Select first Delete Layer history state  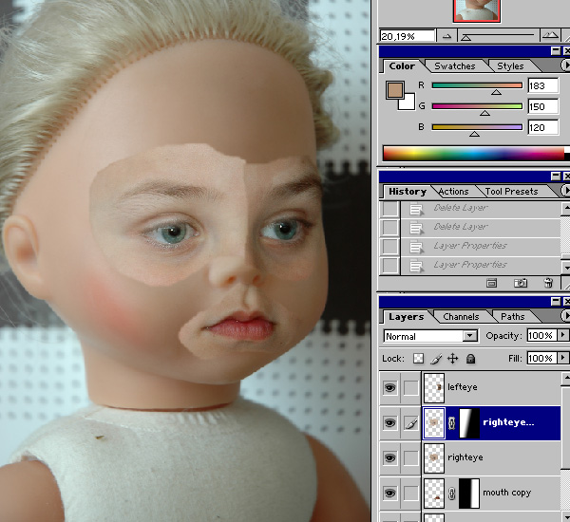tap(481, 208)
